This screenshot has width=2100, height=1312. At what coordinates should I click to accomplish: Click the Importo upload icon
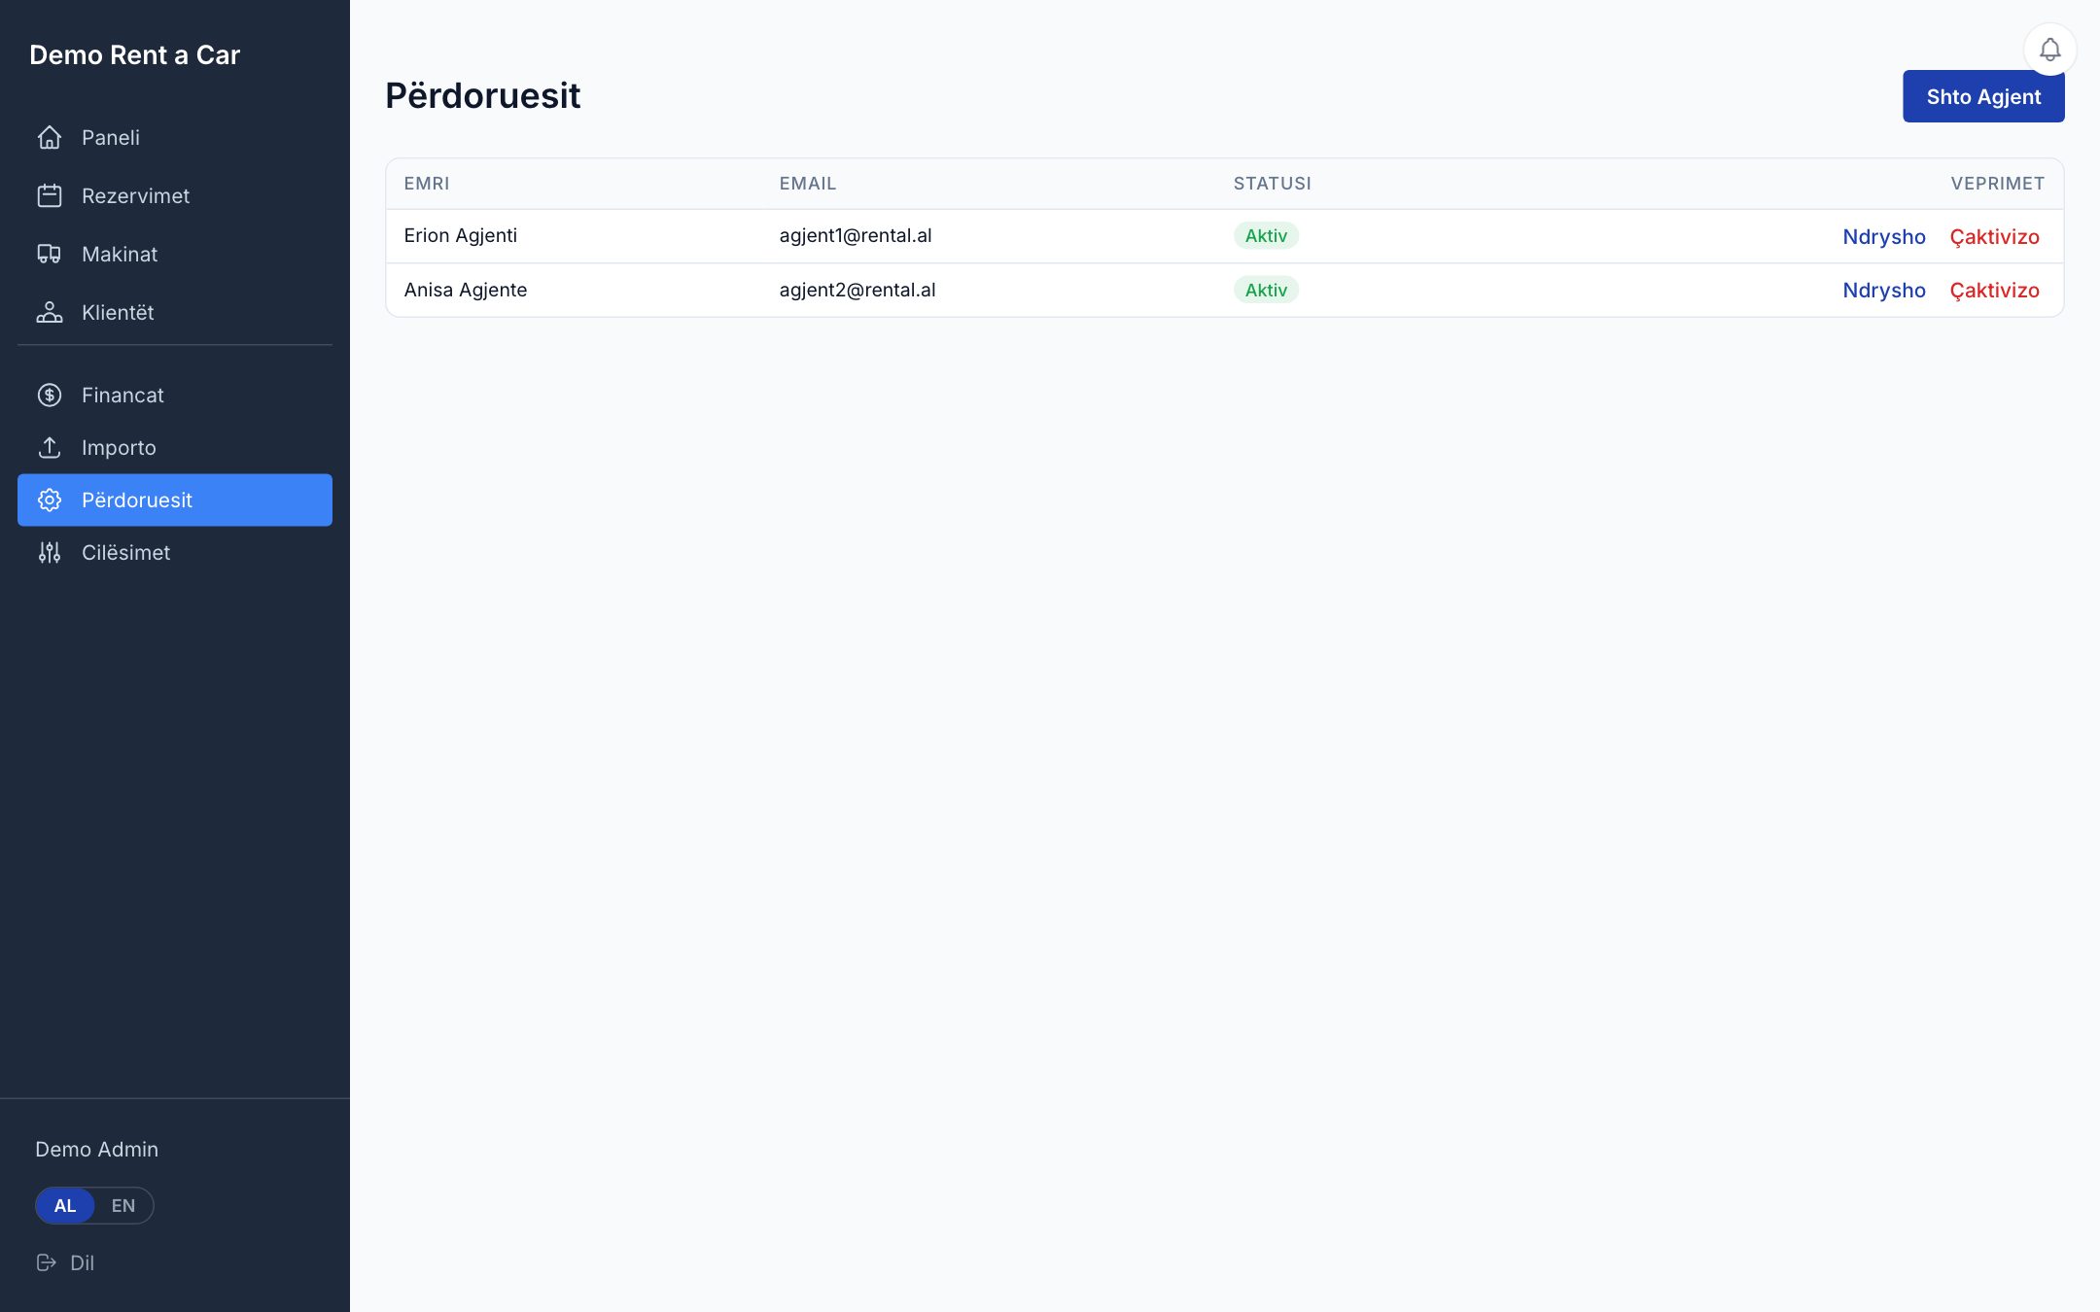coord(50,447)
